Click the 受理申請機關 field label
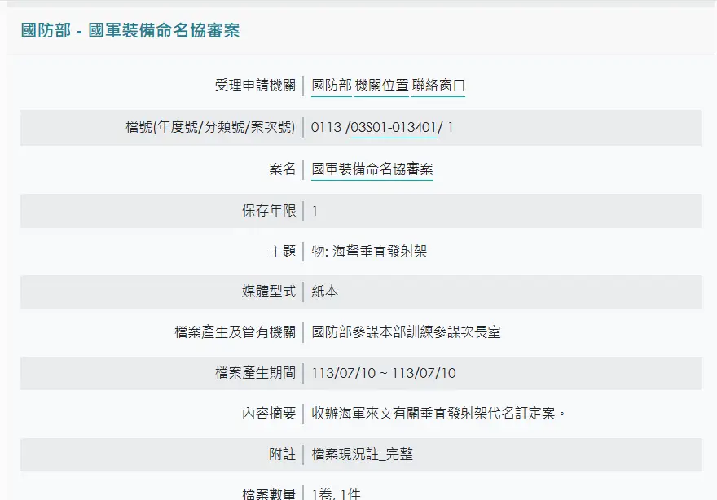Viewport: 717px width, 500px height. pos(255,86)
